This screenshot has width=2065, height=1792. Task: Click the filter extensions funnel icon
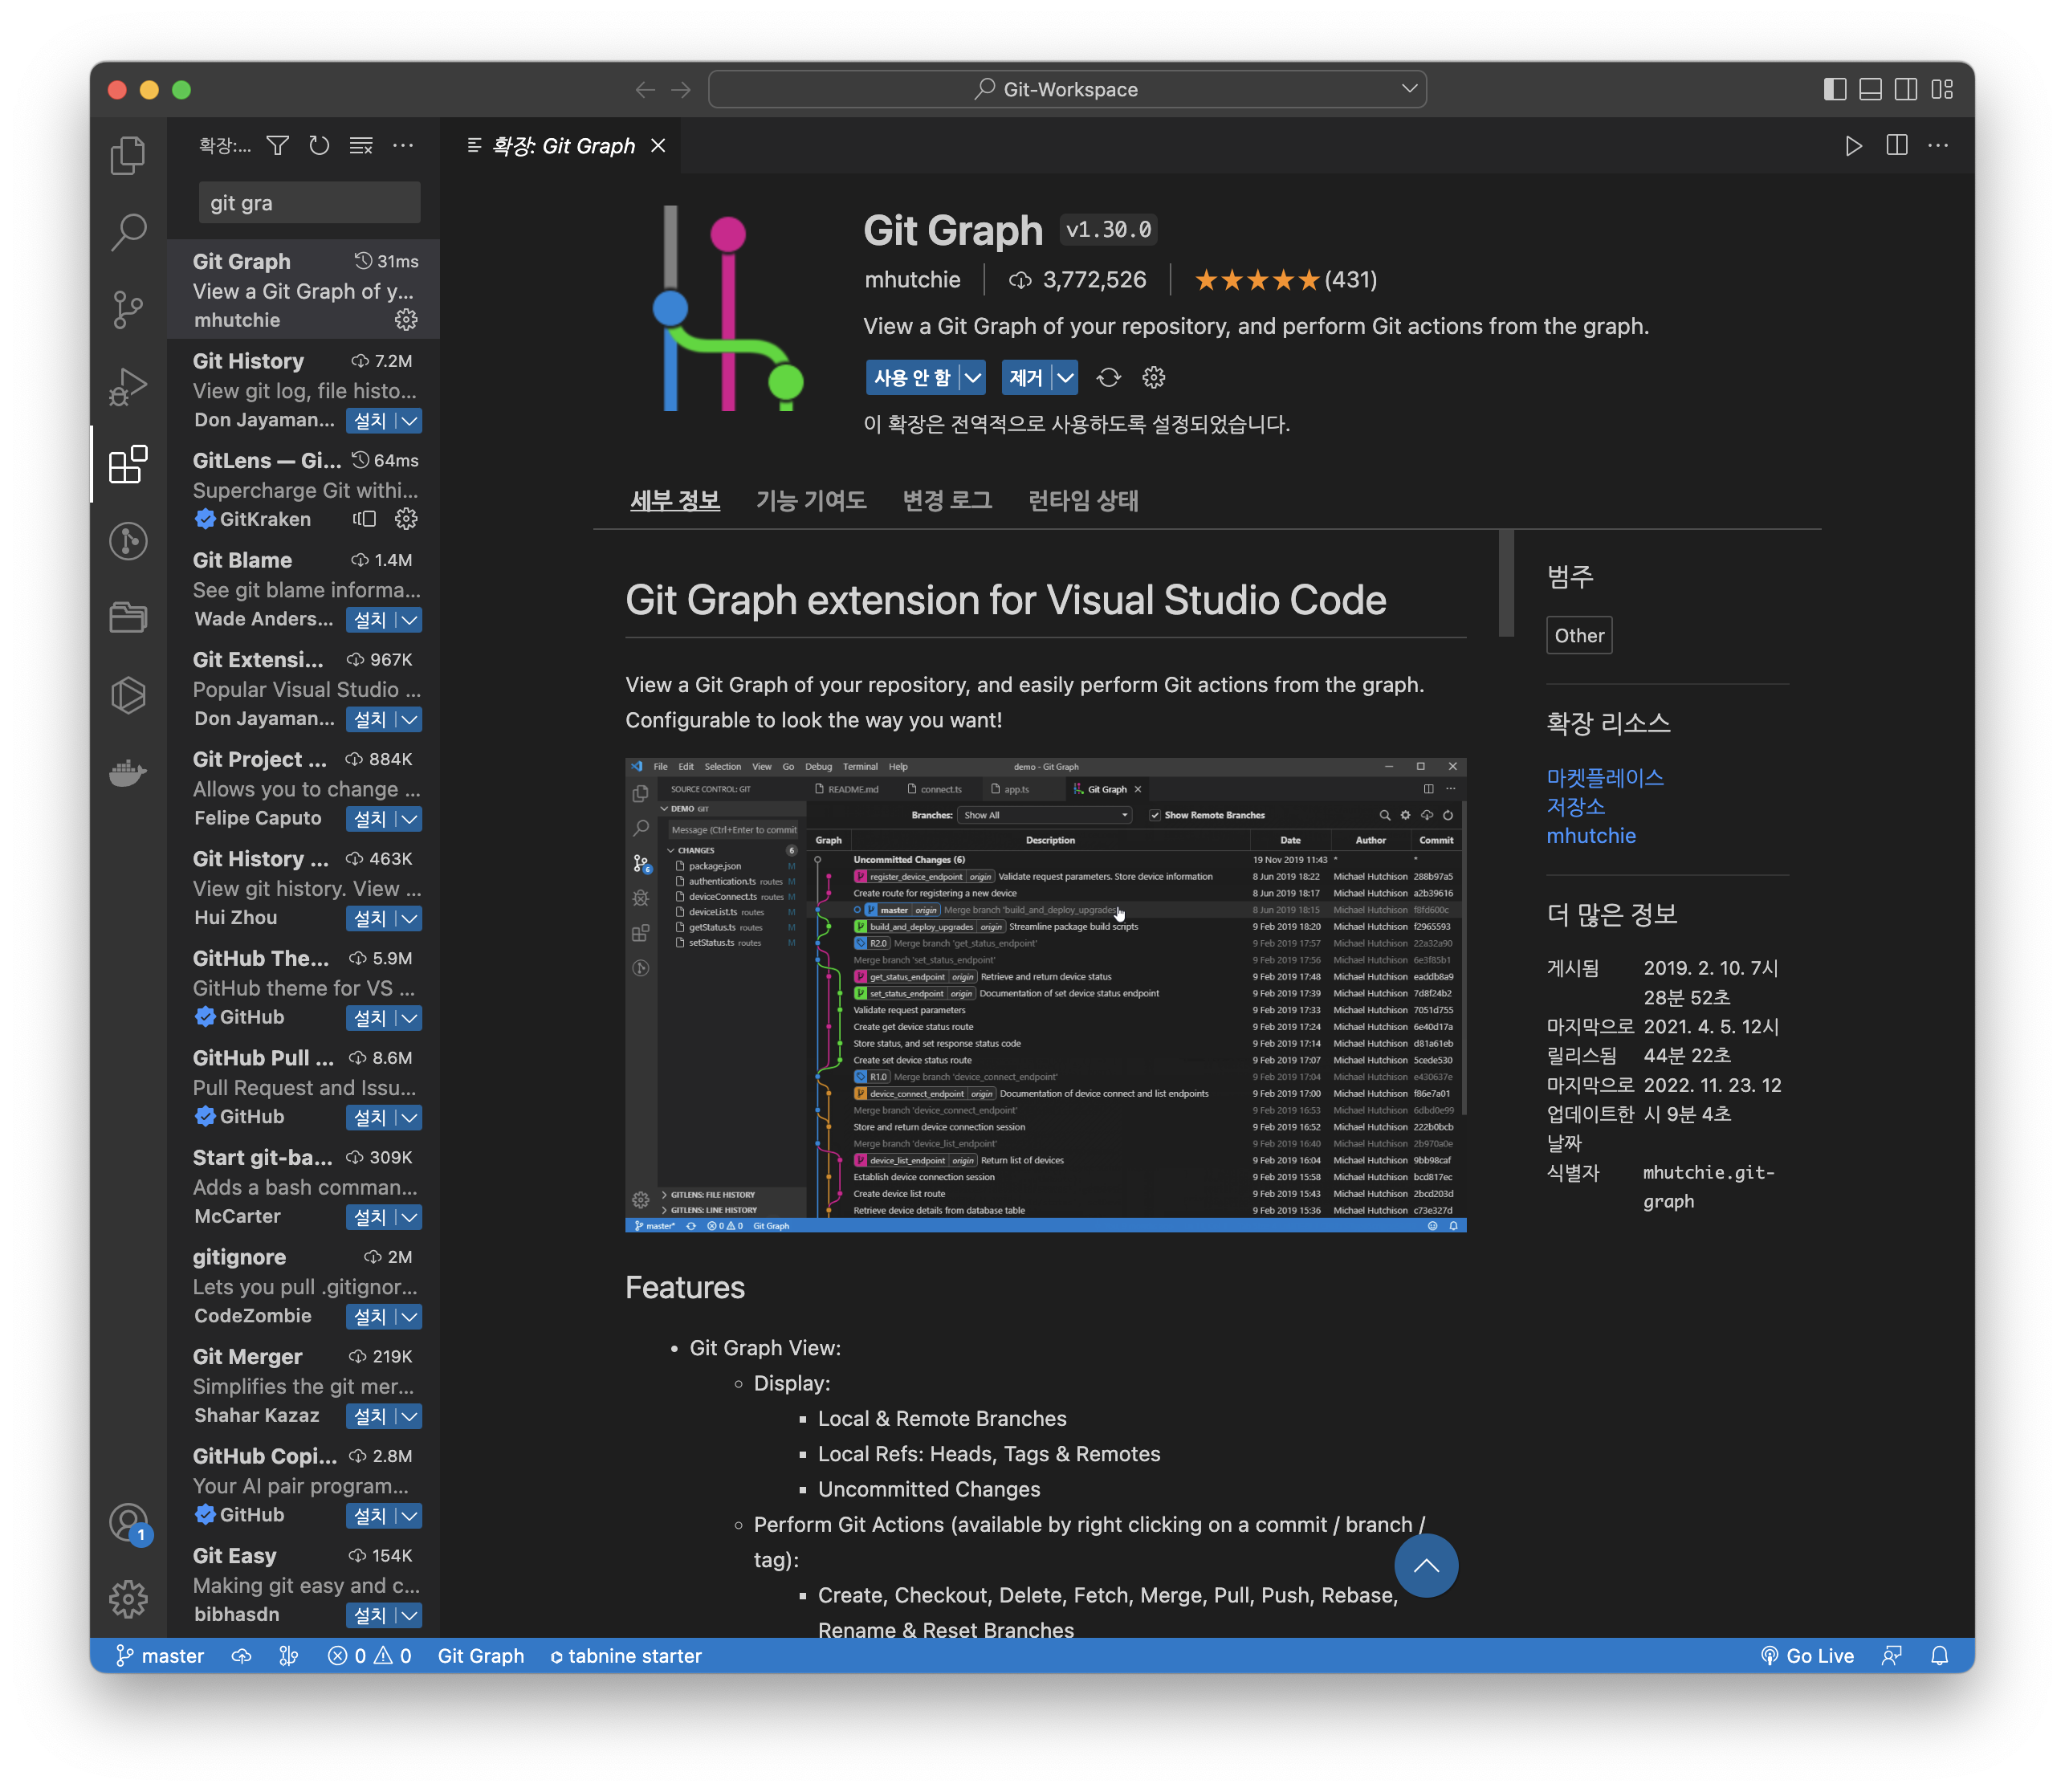coord(278,146)
